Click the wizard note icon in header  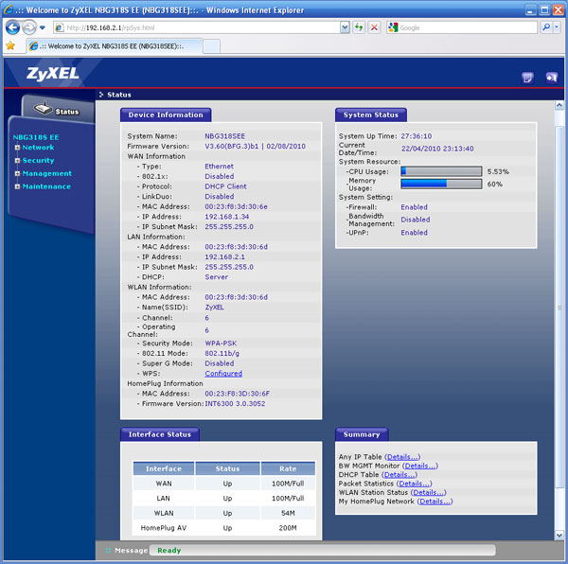(528, 78)
